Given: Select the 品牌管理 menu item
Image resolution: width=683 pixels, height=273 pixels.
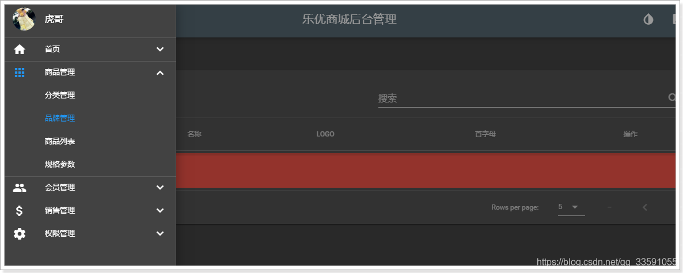Looking at the screenshot, I should click(60, 119).
